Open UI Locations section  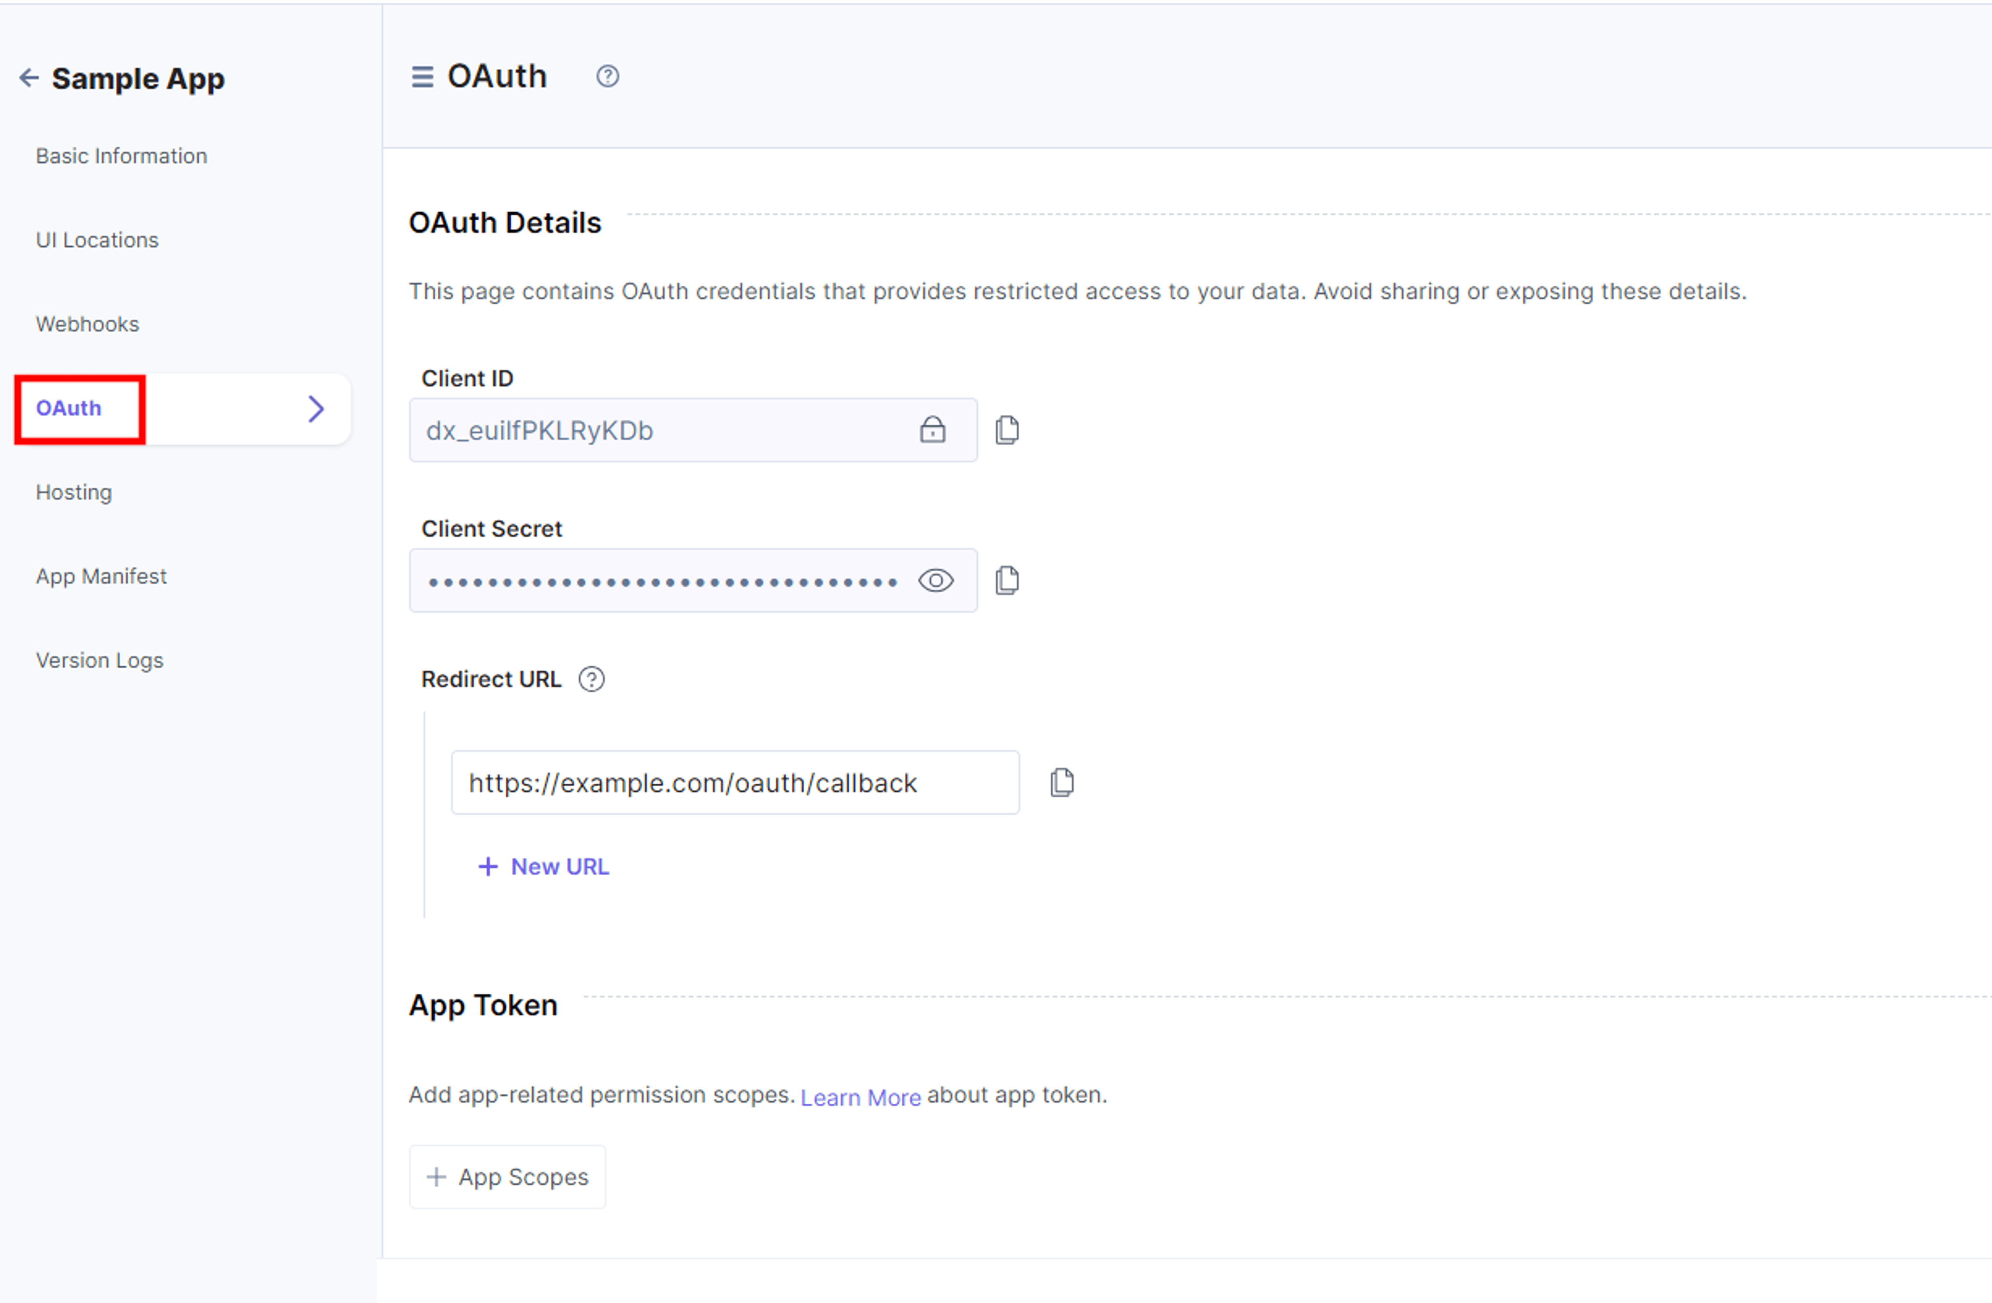pyautogui.click(x=97, y=240)
